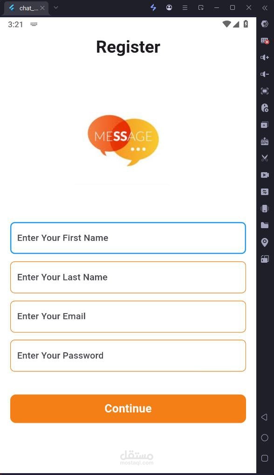This screenshot has width=274, height=475.
Task: Click the volume up speaker icon
Action: pyautogui.click(x=265, y=57)
